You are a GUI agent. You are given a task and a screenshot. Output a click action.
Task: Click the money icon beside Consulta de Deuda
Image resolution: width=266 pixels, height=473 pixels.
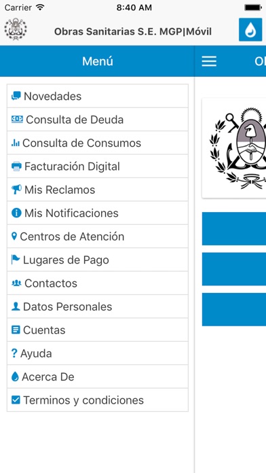coord(17,120)
